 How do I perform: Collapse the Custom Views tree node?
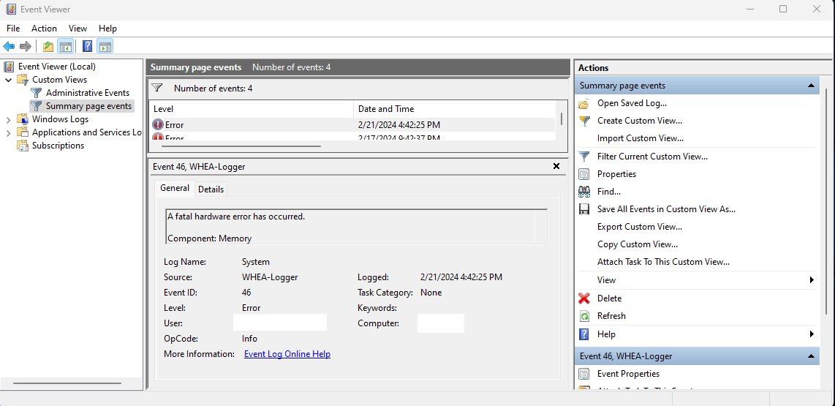coord(9,80)
